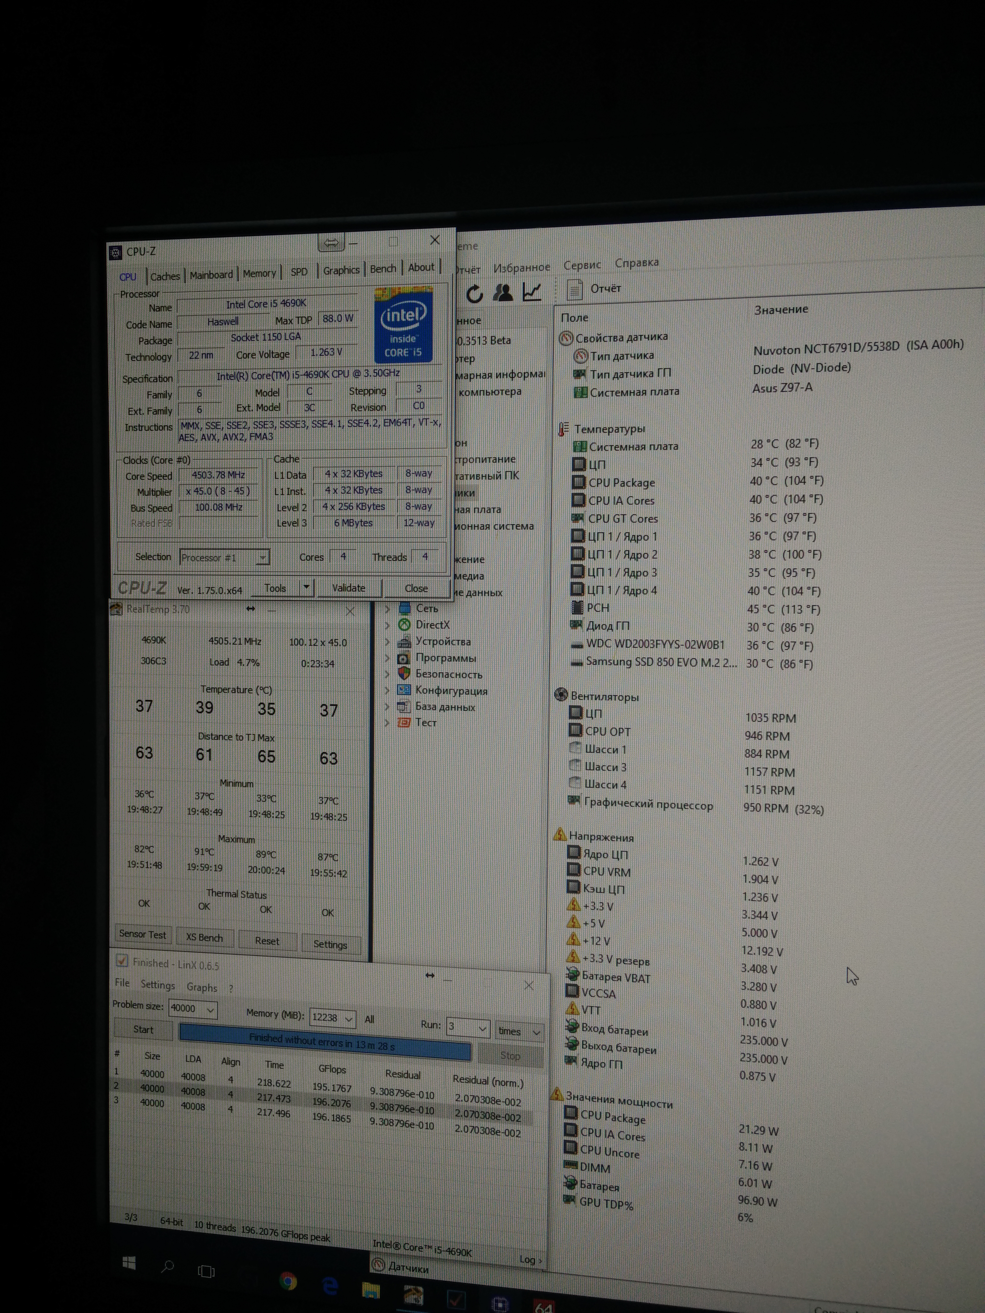Expand the Тест tree node
This screenshot has width=985, height=1313.
(388, 722)
